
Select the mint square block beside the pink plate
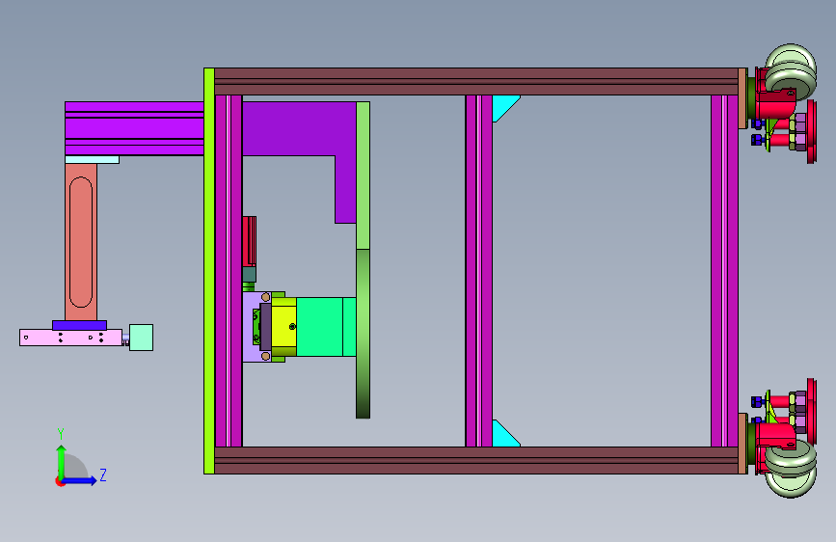click(142, 338)
